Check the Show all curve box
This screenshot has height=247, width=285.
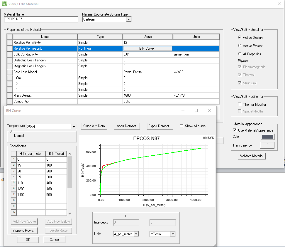(x=181, y=126)
